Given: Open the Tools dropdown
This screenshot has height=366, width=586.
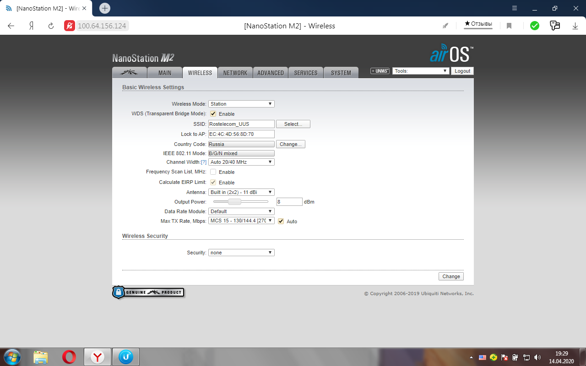Looking at the screenshot, I should pos(420,71).
